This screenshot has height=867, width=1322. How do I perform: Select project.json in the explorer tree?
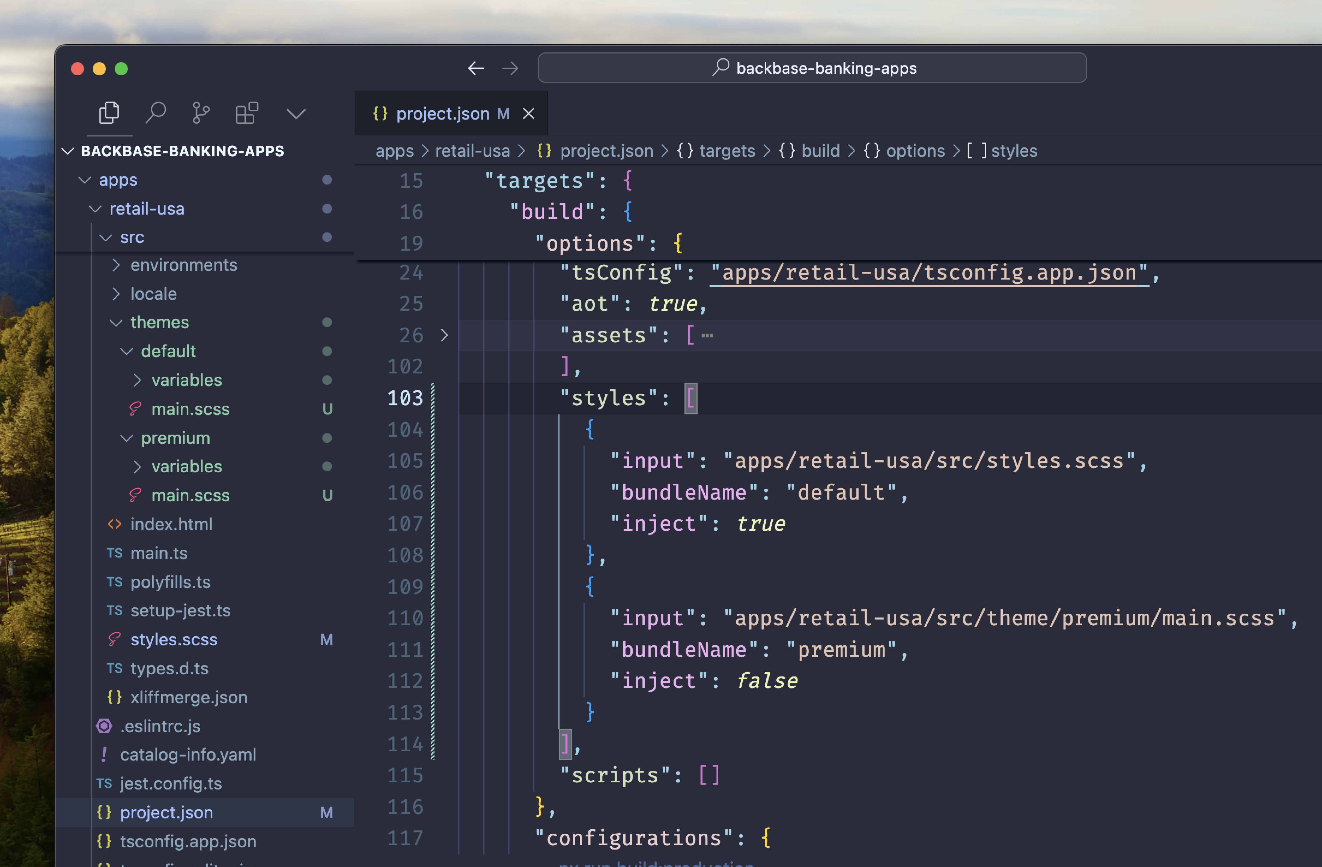[204, 812]
